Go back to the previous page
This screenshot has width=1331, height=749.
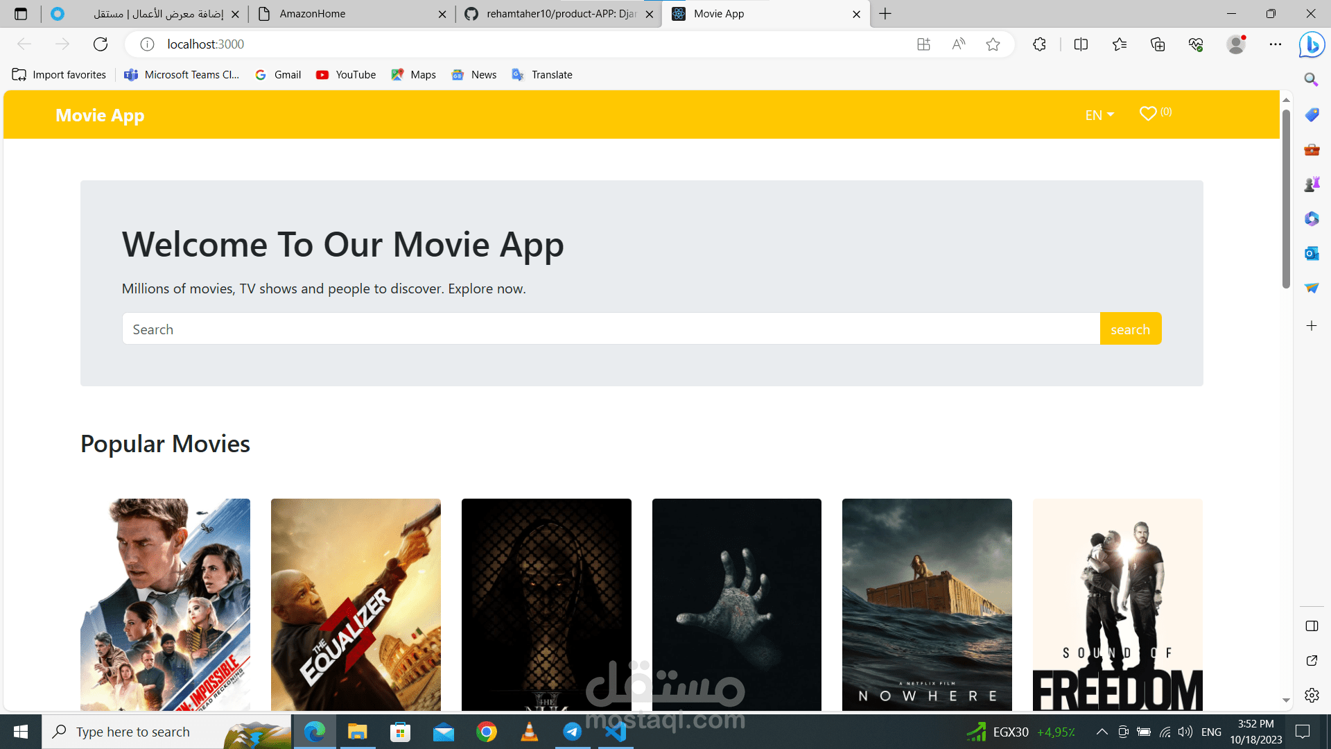(24, 44)
